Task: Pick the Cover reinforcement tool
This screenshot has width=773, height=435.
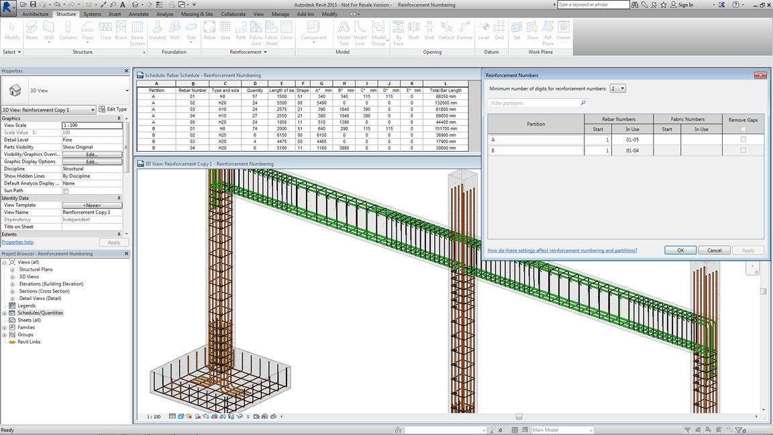Action: [287, 31]
